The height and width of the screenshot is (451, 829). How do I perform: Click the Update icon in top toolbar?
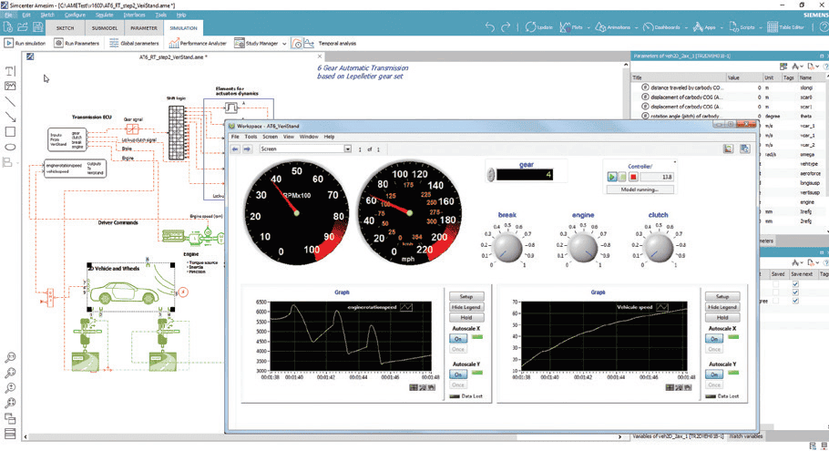pyautogui.click(x=530, y=27)
